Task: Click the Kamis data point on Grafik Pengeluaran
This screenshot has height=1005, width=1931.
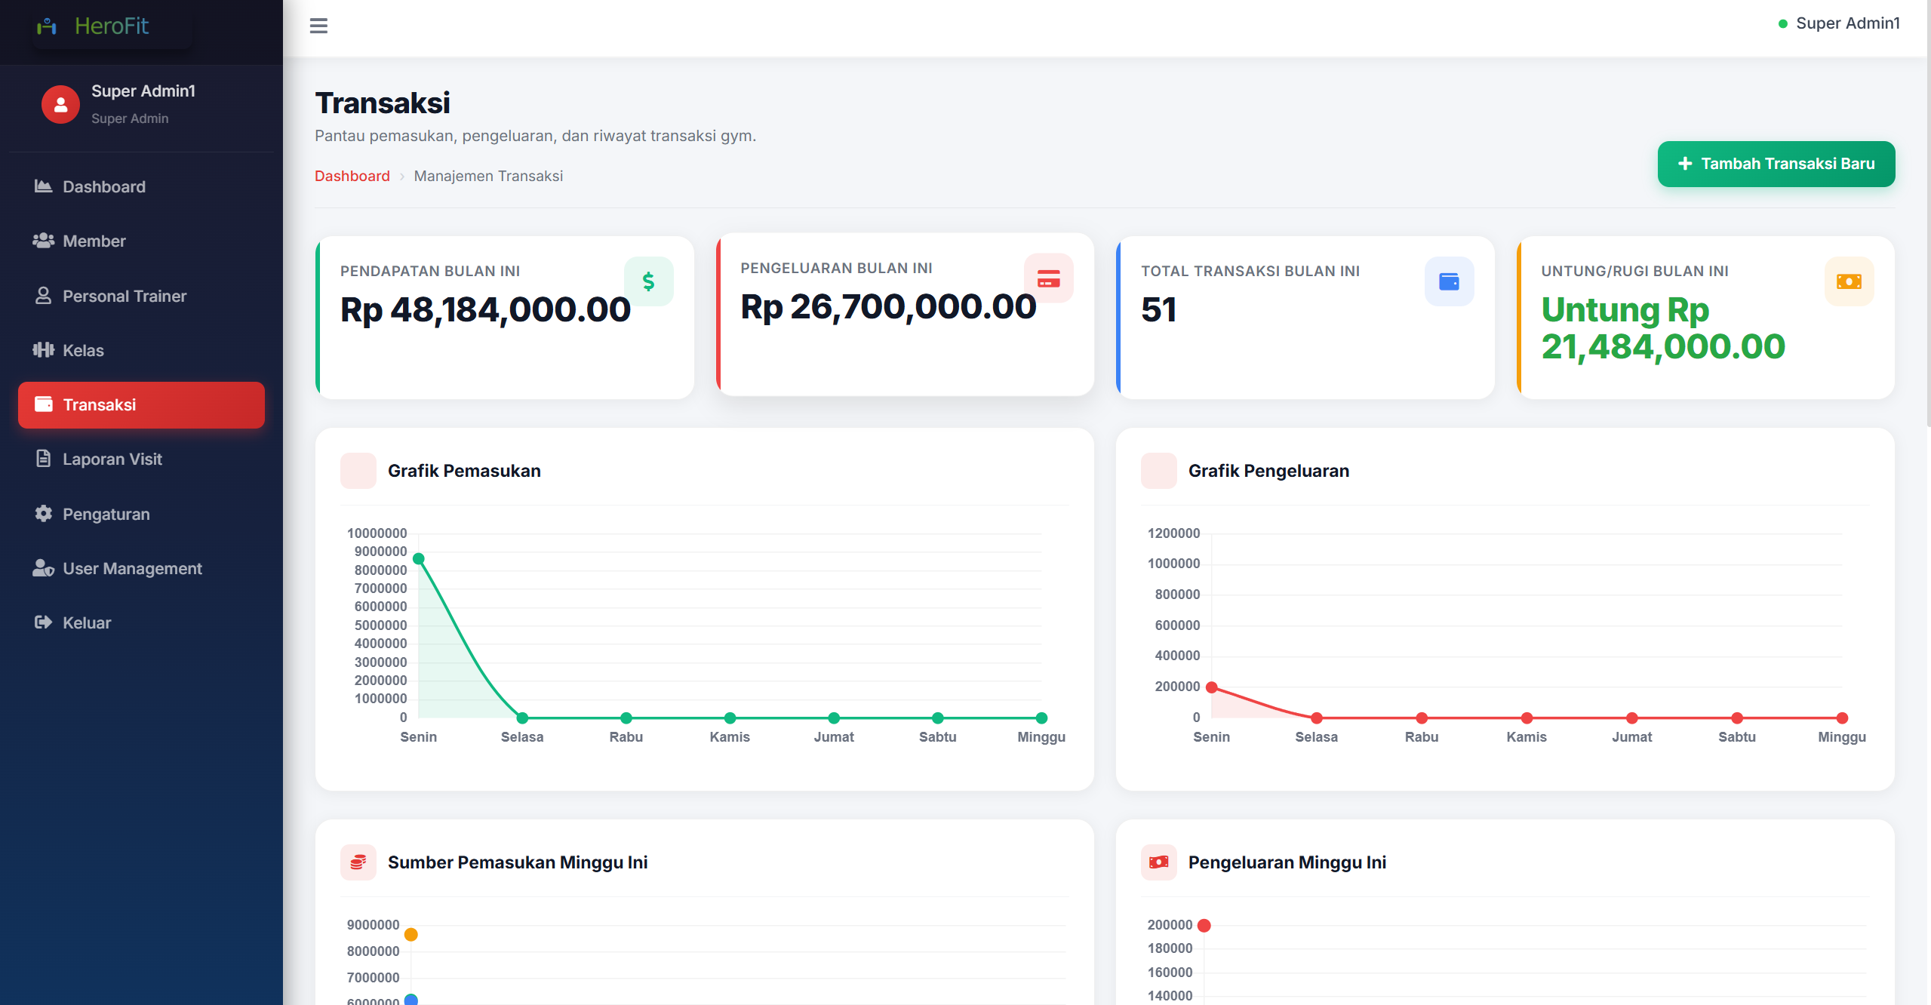Action: tap(1527, 718)
